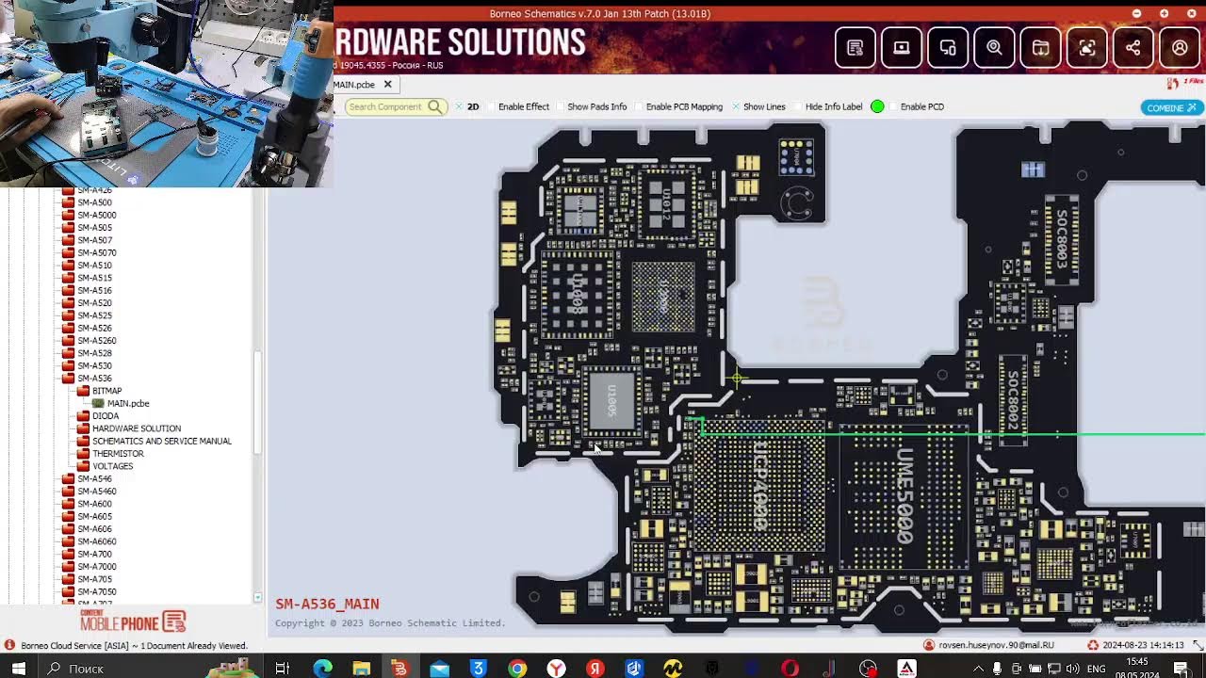Click the user icon beside the email
This screenshot has width=1206, height=678.
pos(929,645)
